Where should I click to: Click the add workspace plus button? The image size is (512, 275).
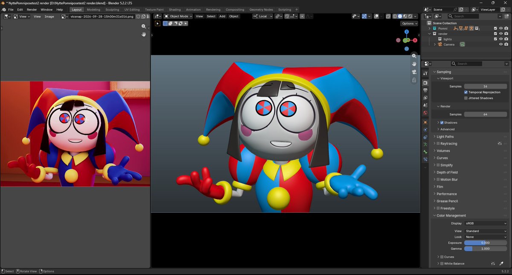(297, 9)
